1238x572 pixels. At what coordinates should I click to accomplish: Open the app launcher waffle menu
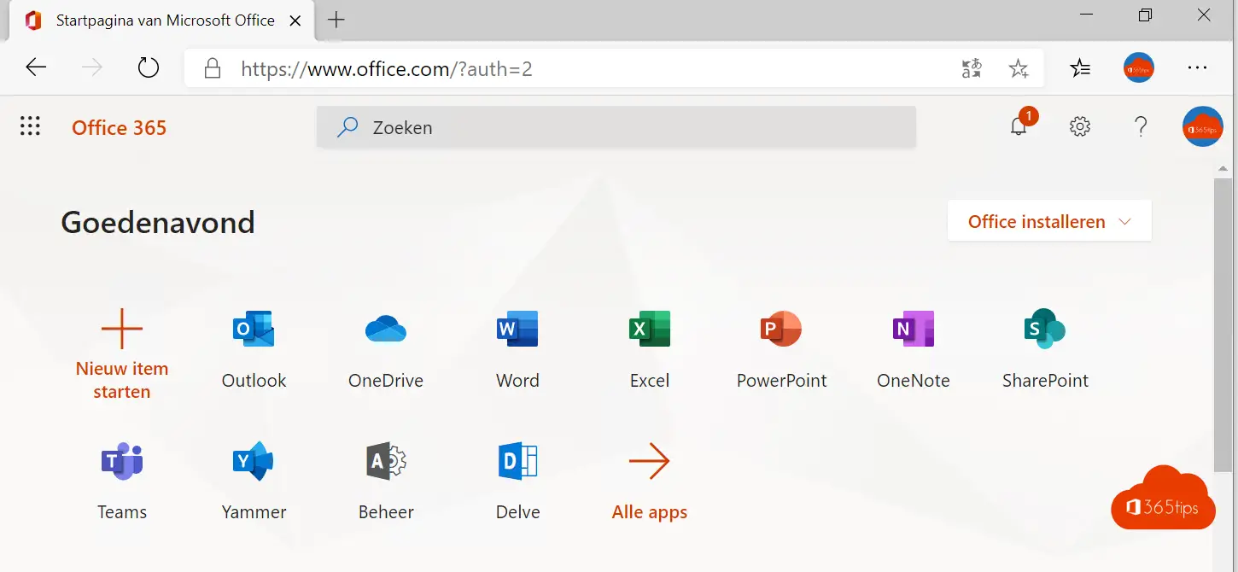pos(30,127)
